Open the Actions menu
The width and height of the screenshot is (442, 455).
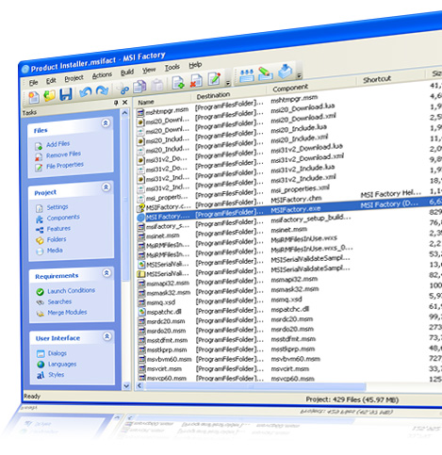(x=102, y=75)
